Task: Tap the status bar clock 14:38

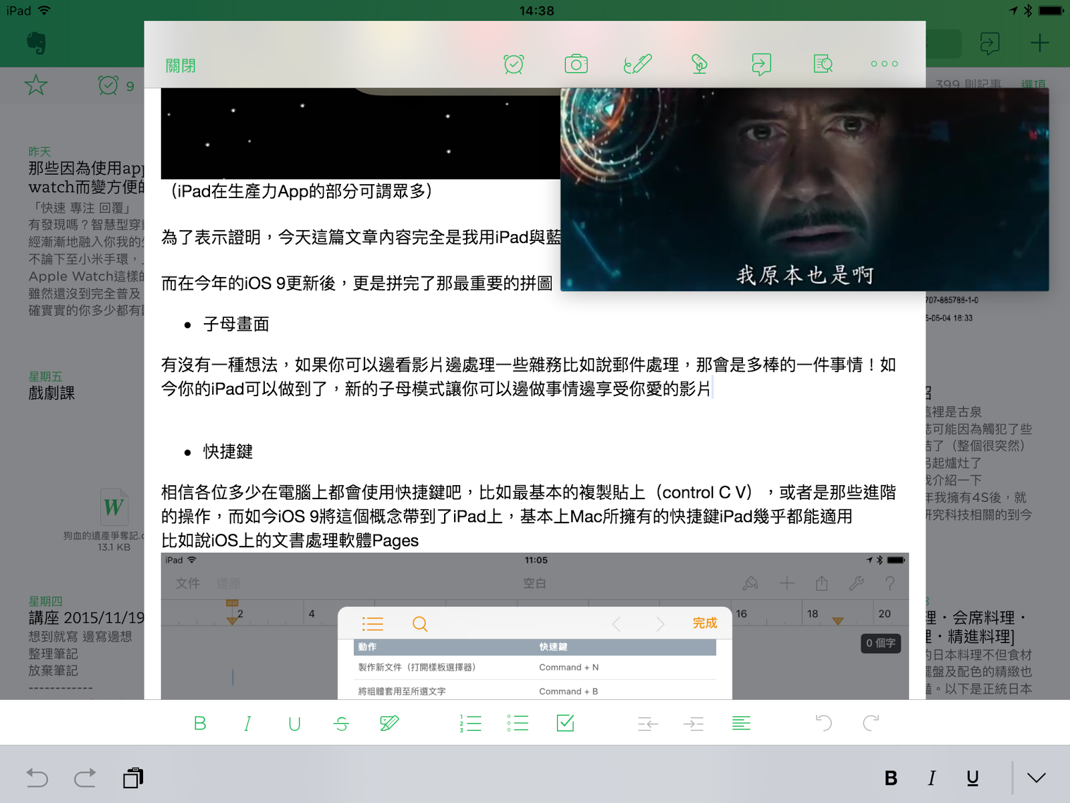Action: (536, 11)
